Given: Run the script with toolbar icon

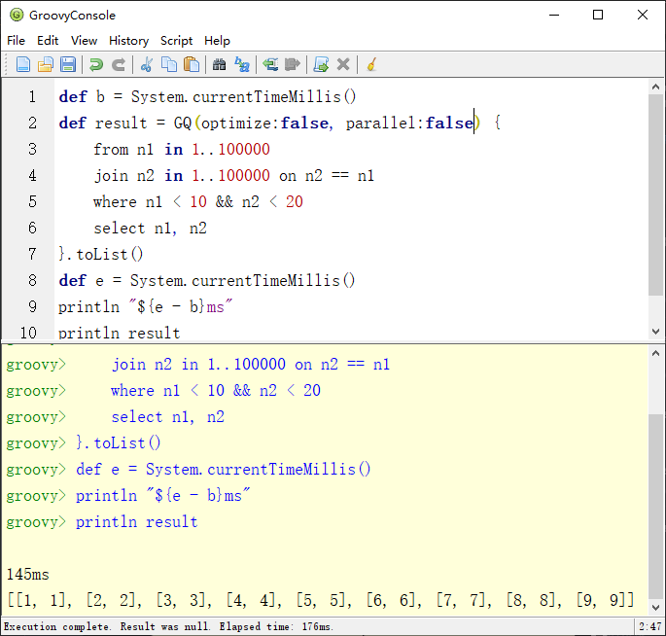Looking at the screenshot, I should 321,64.
